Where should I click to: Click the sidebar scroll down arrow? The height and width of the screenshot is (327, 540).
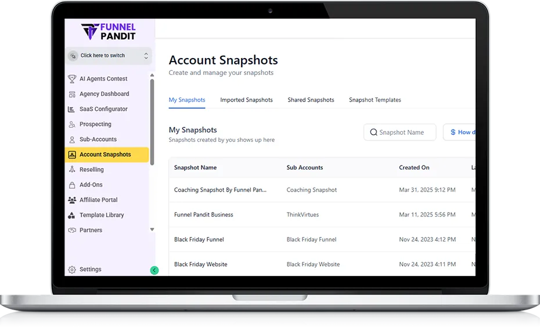(x=152, y=229)
